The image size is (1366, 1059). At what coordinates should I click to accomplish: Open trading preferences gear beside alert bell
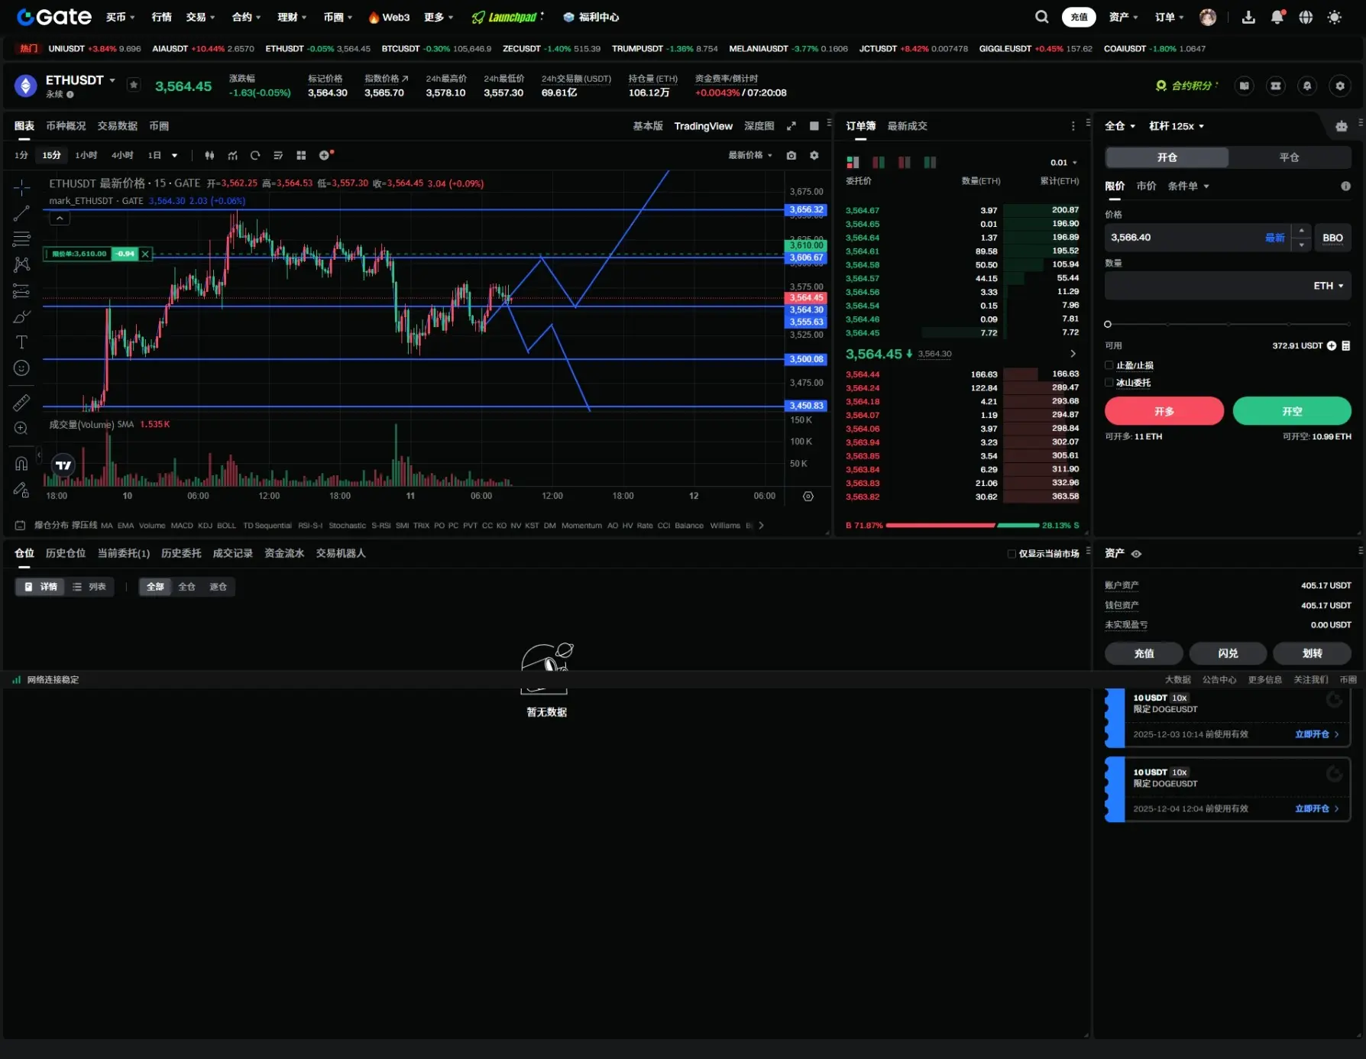tap(1340, 86)
